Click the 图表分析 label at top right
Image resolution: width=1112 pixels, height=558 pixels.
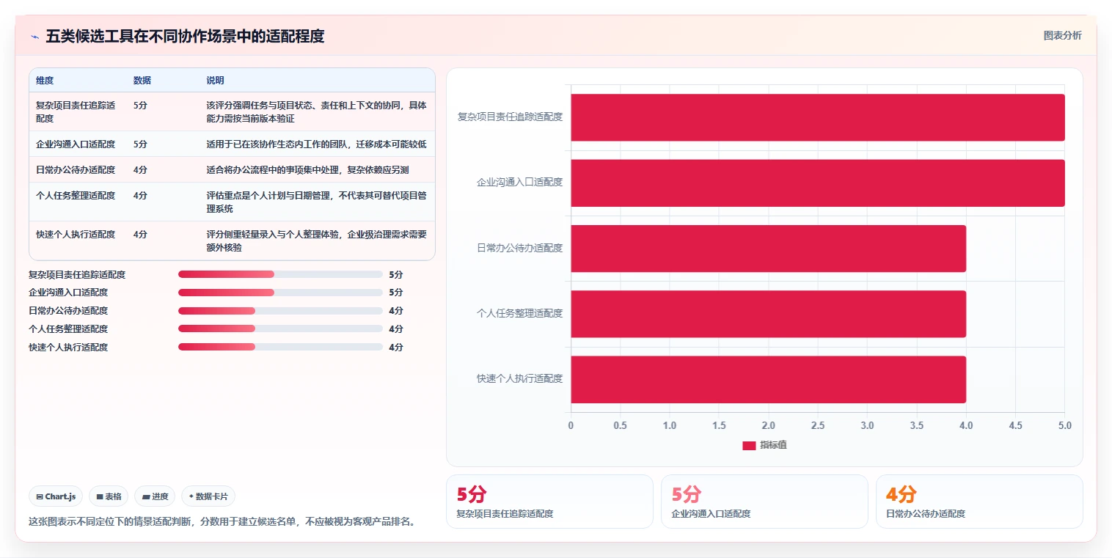[1062, 35]
